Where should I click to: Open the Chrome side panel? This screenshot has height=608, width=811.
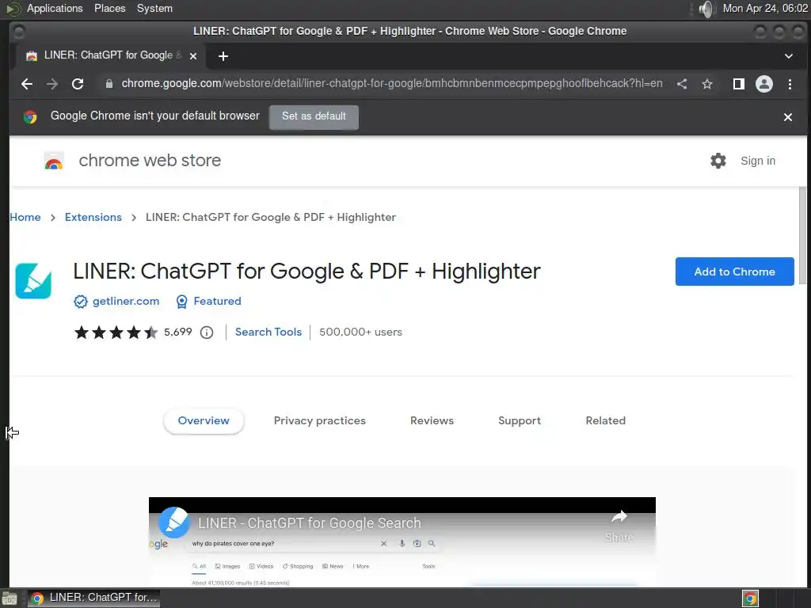click(739, 84)
